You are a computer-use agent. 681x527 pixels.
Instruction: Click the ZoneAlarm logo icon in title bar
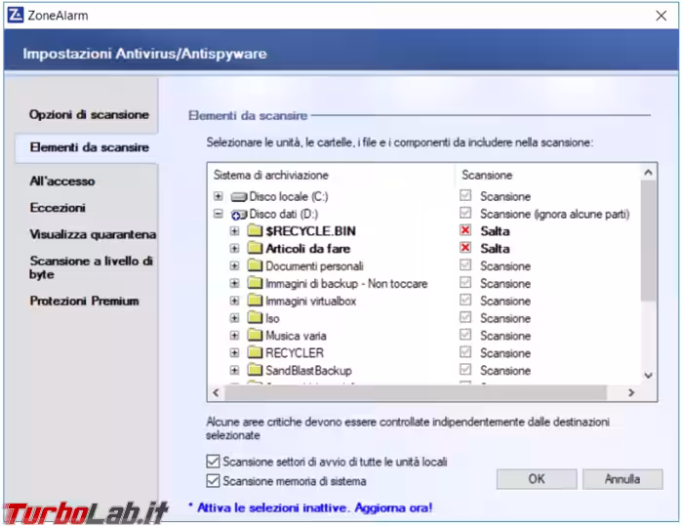(16, 16)
